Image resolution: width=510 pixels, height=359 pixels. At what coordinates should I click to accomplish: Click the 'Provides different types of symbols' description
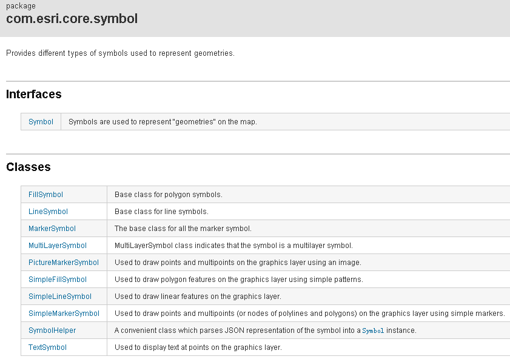click(120, 53)
